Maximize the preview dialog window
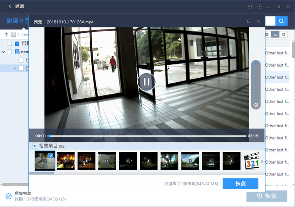The image size is (295, 207). (x=249, y=21)
